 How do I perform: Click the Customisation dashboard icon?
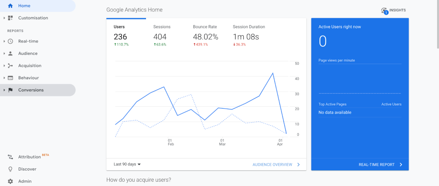(x=10, y=18)
